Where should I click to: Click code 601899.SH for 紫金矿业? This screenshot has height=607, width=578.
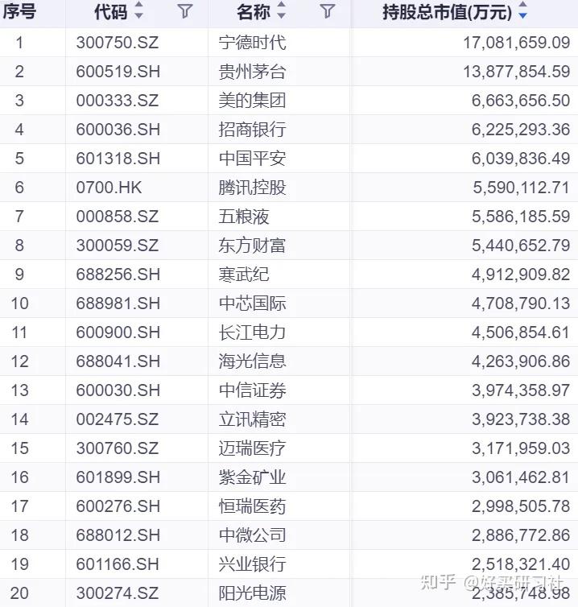(x=118, y=477)
